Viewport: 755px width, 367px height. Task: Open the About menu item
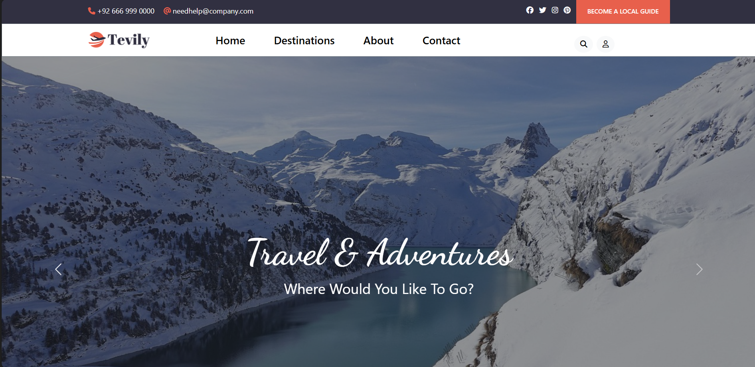(378, 41)
